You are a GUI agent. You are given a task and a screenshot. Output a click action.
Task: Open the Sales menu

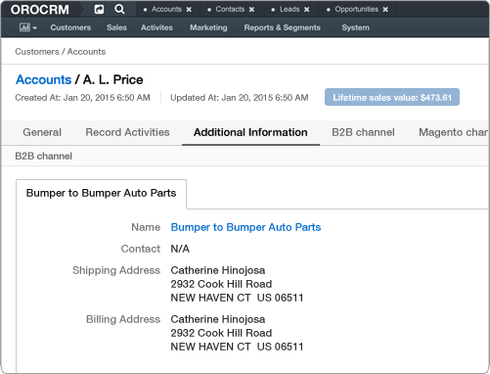point(116,27)
